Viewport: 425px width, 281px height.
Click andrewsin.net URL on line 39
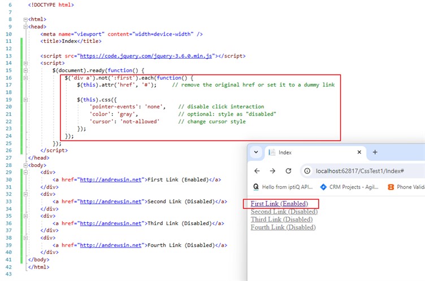pyautogui.click(x=111, y=245)
